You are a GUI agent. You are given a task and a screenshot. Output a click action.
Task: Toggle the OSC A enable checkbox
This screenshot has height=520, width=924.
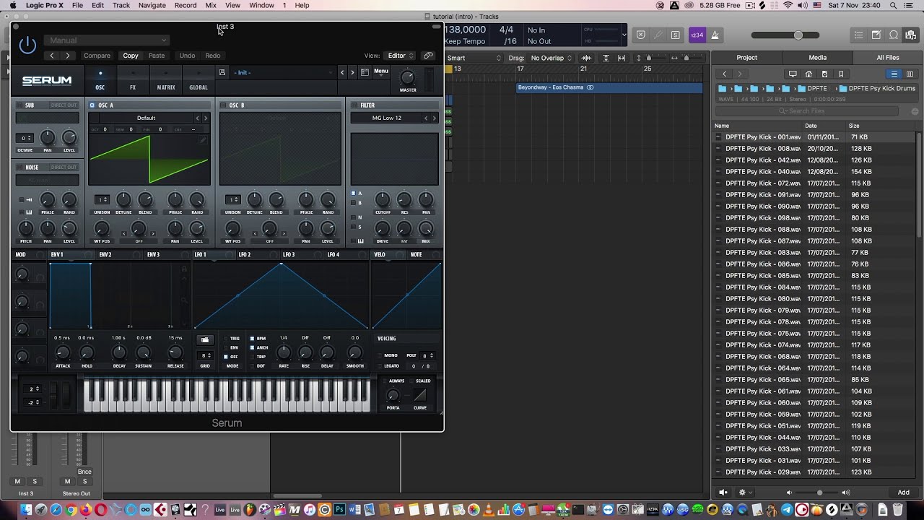[92, 105]
